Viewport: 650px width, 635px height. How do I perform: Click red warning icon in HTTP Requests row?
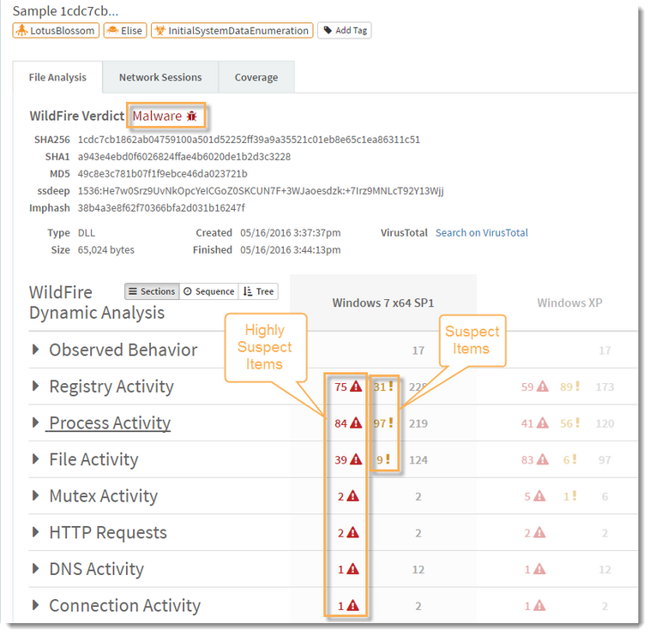point(356,532)
